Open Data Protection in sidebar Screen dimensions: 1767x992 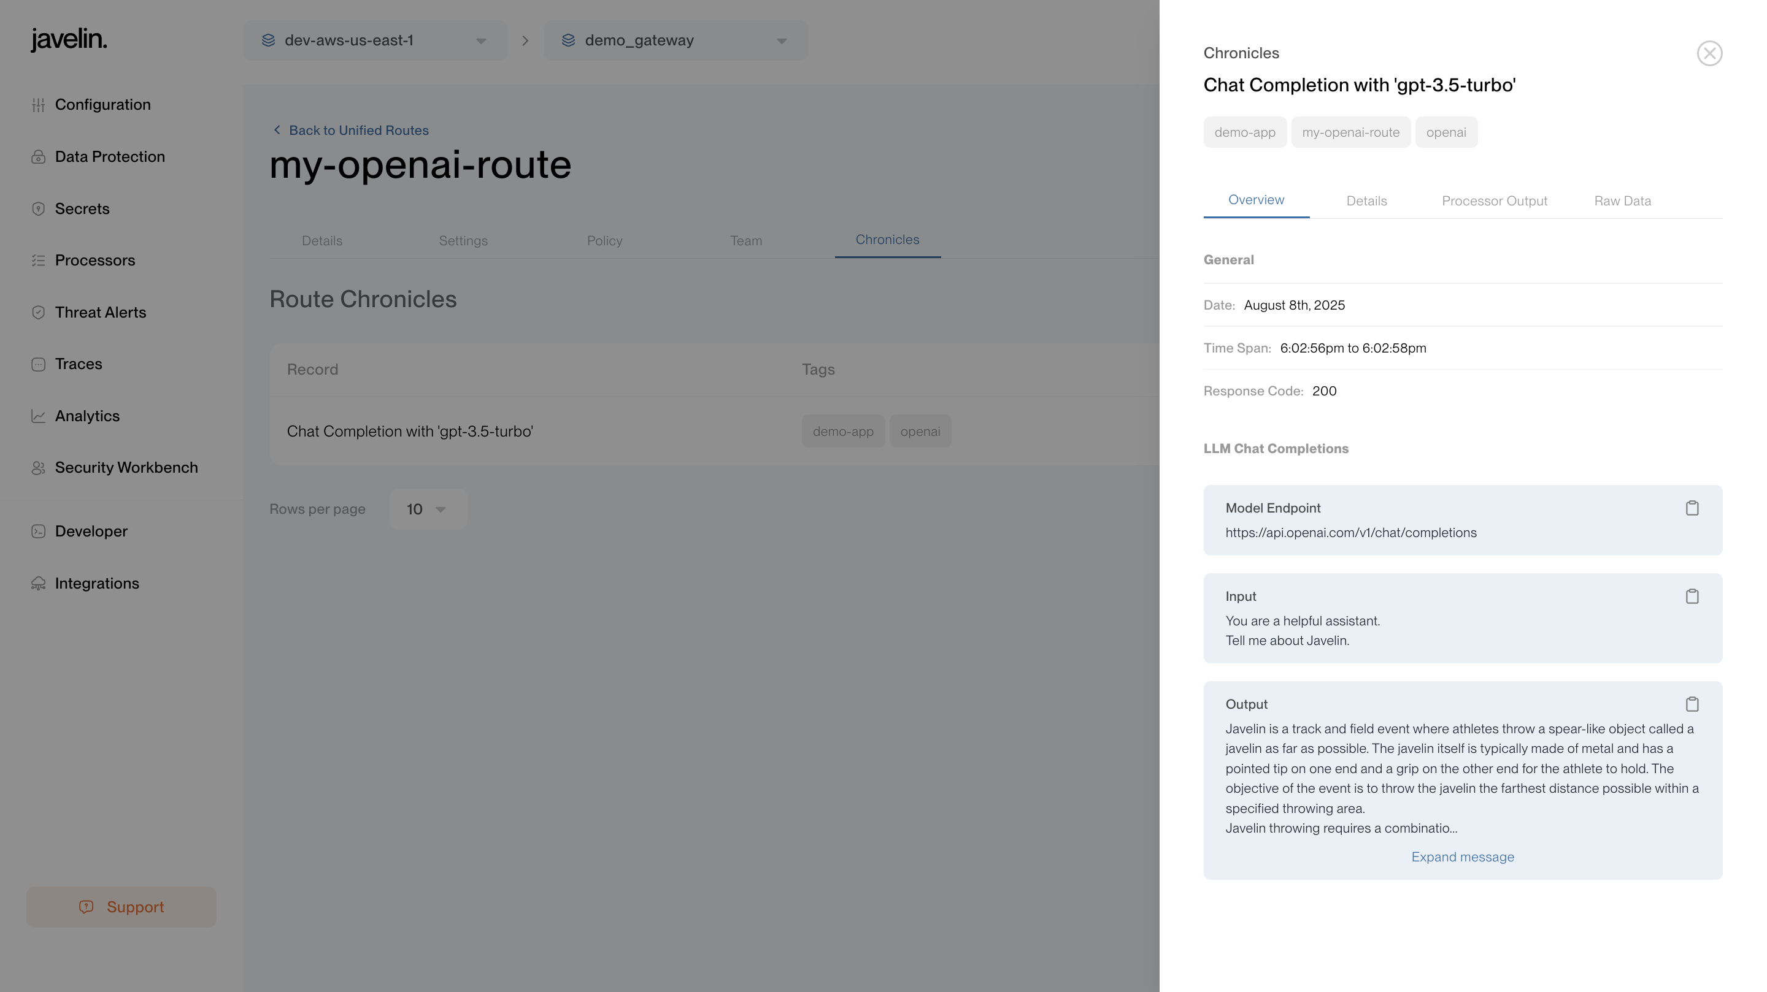pyautogui.click(x=110, y=157)
